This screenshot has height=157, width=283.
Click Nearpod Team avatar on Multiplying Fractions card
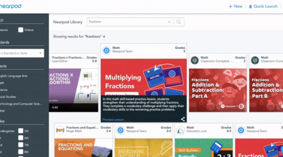click(x=106, y=50)
